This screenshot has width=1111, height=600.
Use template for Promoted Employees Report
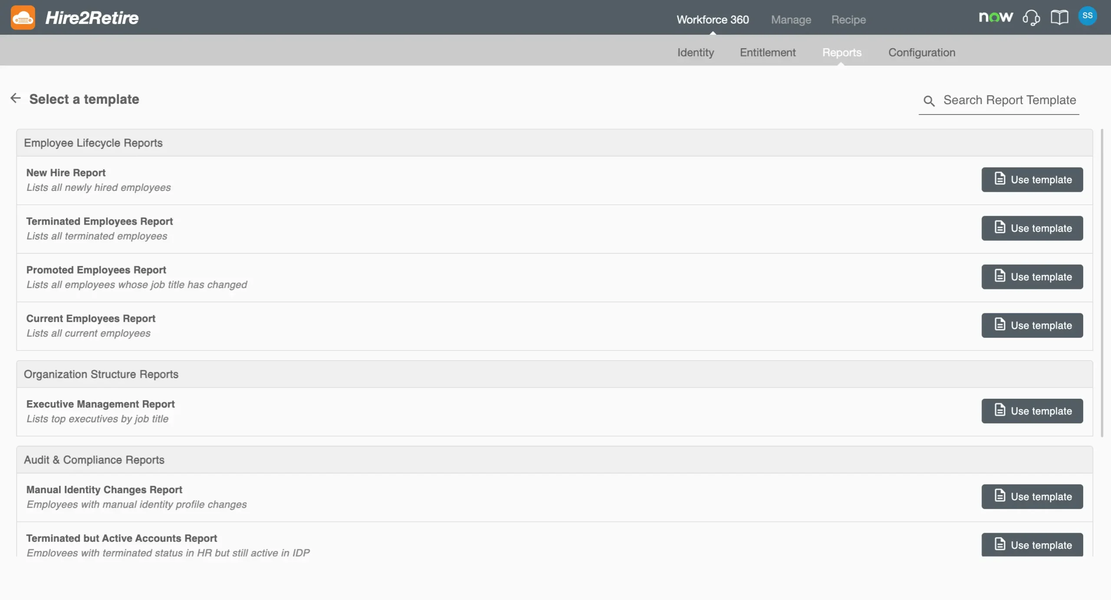pyautogui.click(x=1032, y=277)
